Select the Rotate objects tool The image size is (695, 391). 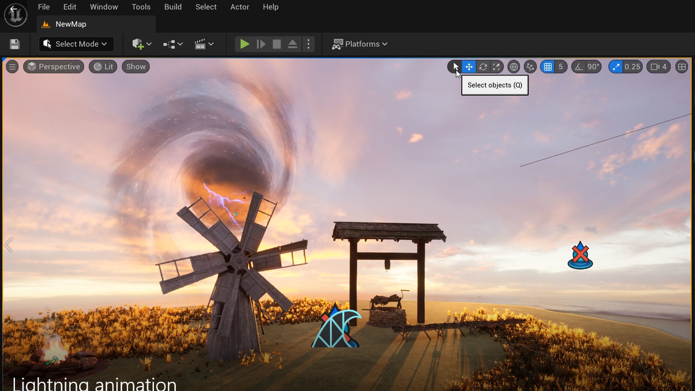483,67
